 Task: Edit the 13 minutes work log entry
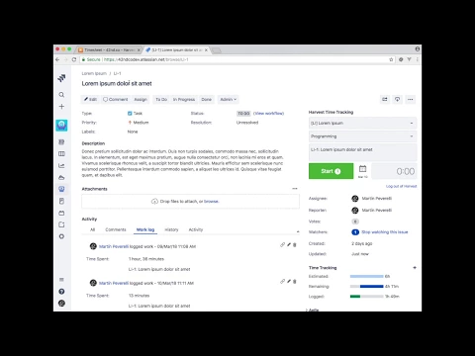289,281
